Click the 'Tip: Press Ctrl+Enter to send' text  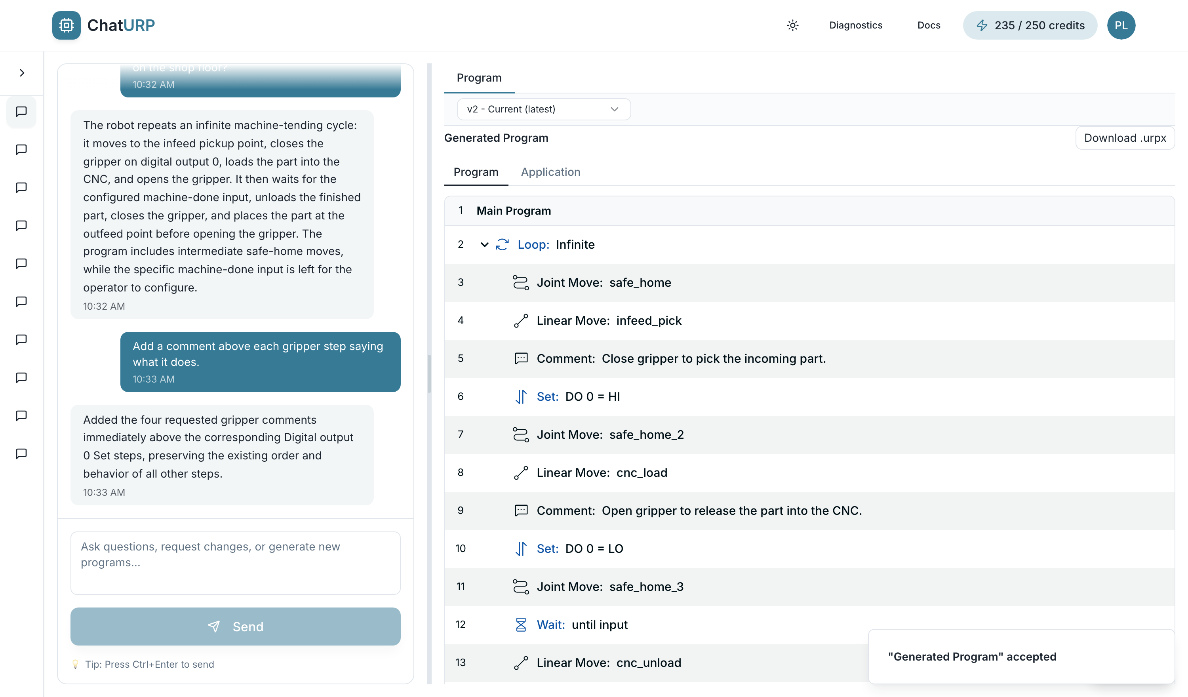(x=149, y=664)
